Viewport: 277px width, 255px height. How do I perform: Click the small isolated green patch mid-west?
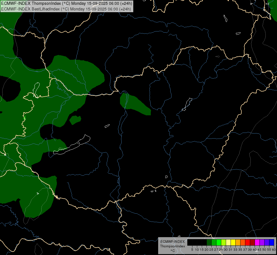75,120
